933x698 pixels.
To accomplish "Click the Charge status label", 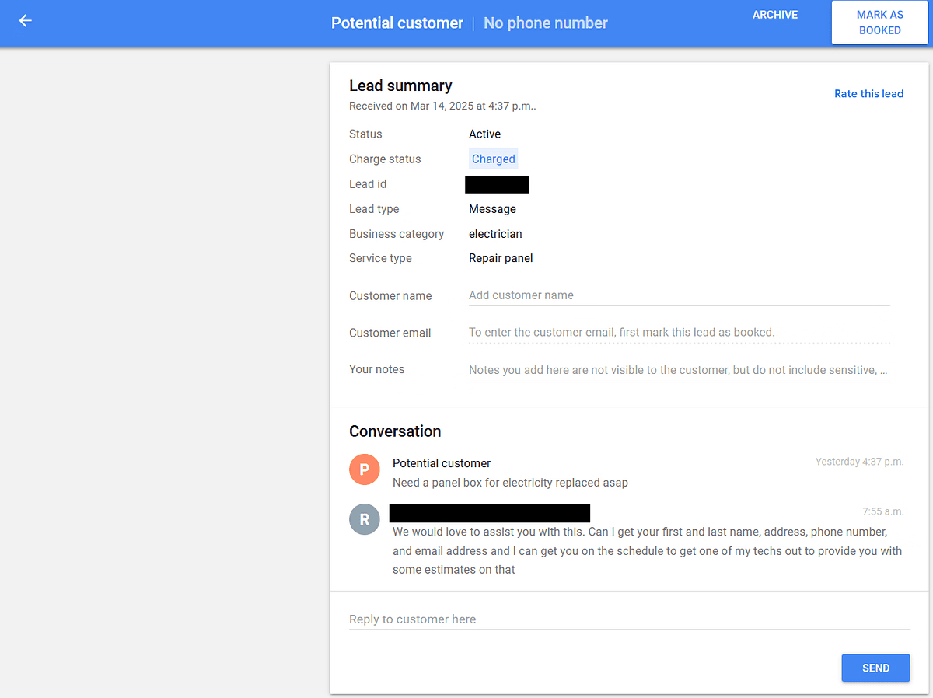I will coord(385,159).
